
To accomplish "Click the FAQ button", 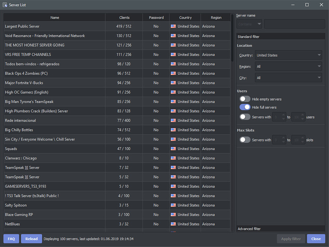I will click(x=11, y=238).
